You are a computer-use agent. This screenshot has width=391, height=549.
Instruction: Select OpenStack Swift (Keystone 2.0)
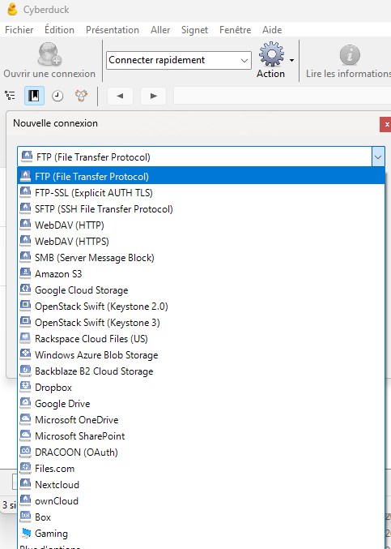click(202, 307)
